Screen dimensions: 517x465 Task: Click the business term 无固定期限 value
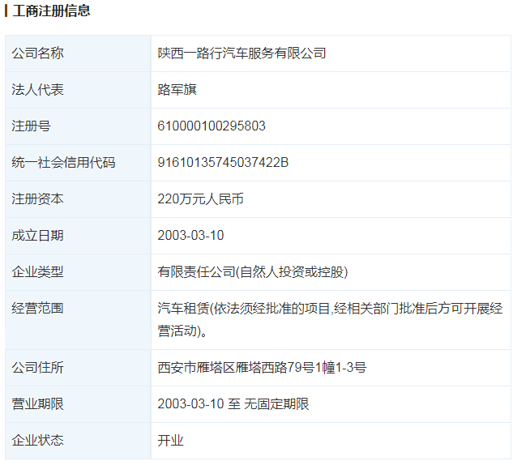(276, 404)
